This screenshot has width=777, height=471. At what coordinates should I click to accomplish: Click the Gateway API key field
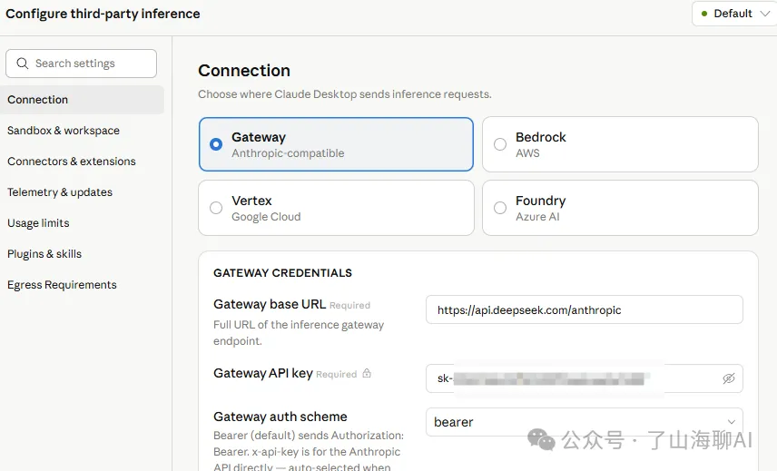(585, 378)
